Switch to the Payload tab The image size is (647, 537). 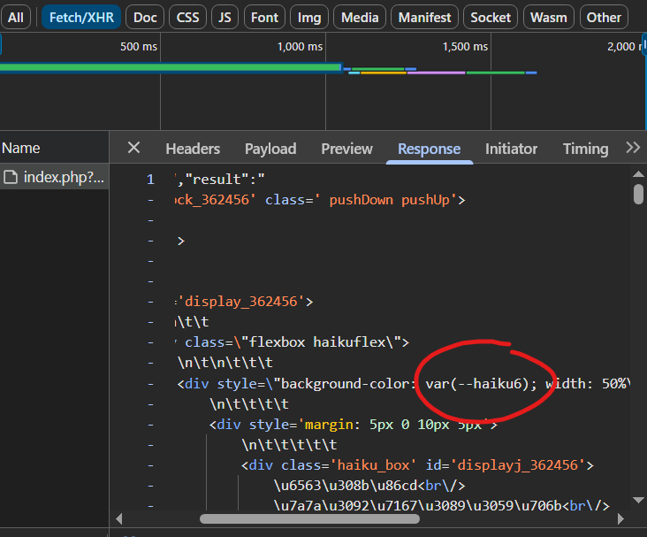click(270, 149)
